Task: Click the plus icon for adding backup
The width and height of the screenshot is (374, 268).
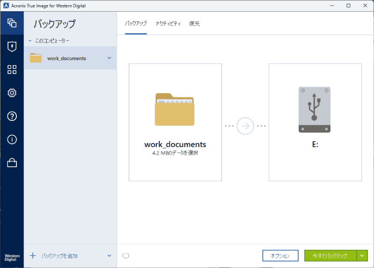Action: point(33,256)
